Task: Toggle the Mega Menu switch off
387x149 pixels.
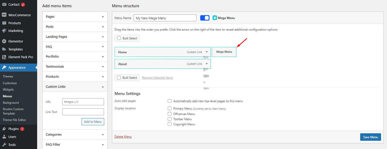Action: coord(205,18)
